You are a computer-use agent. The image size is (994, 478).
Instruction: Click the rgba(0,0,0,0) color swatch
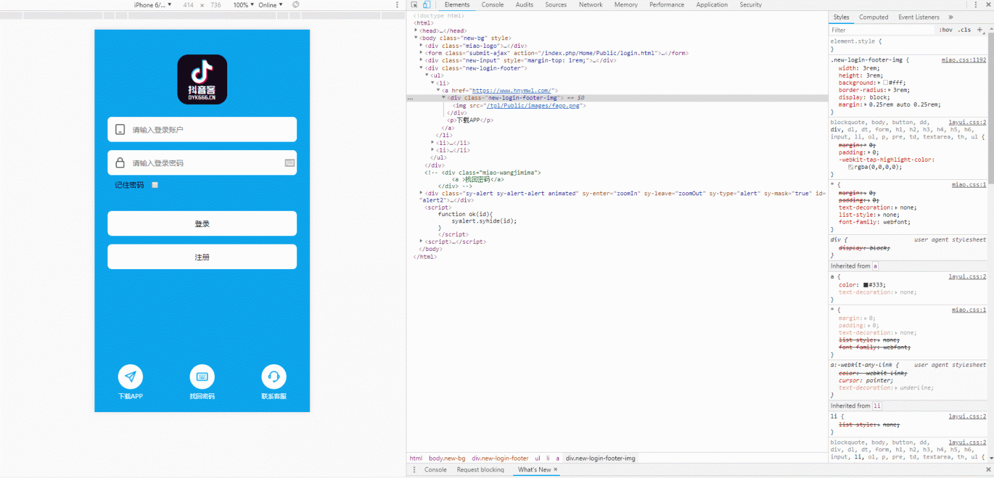[851, 167]
